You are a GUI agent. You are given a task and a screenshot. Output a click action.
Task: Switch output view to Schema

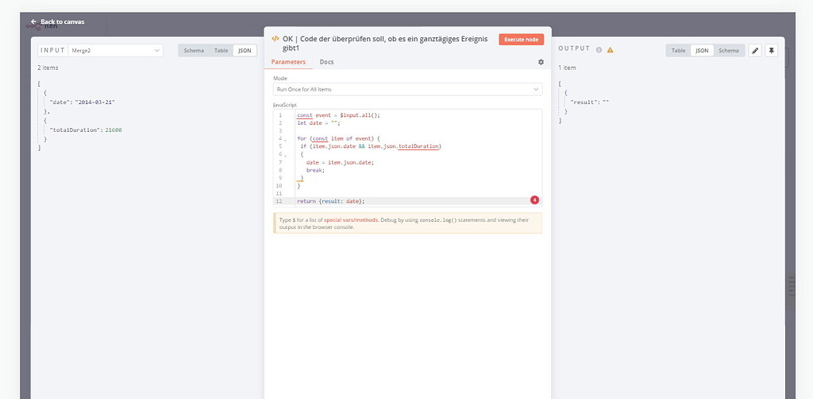point(728,50)
